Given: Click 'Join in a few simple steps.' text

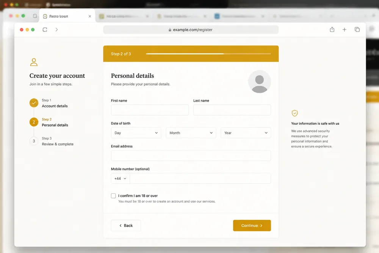Looking at the screenshot, I should click(x=51, y=84).
